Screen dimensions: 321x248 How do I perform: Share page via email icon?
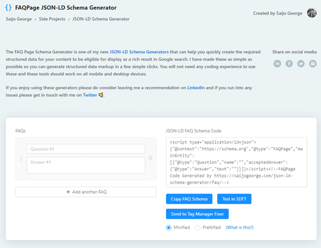313,64
